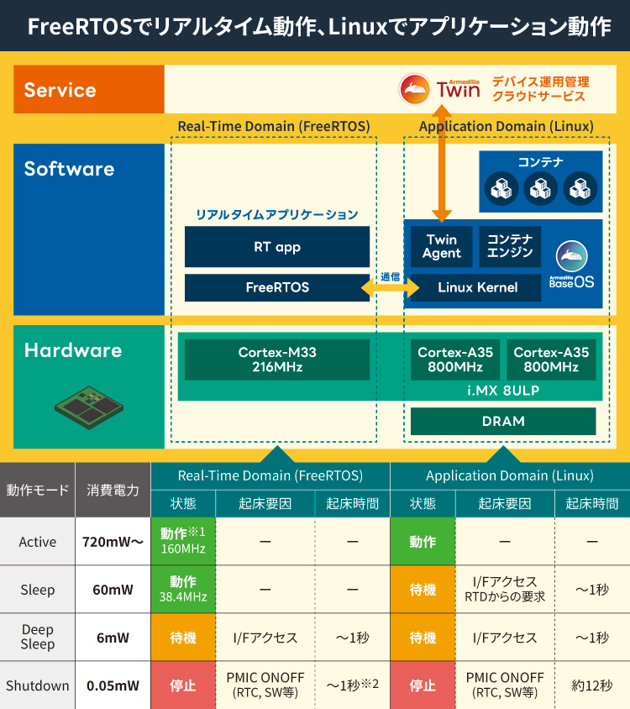Image resolution: width=630 pixels, height=709 pixels.
Task: Click the leftmost container cube icon
Action: 503,188
